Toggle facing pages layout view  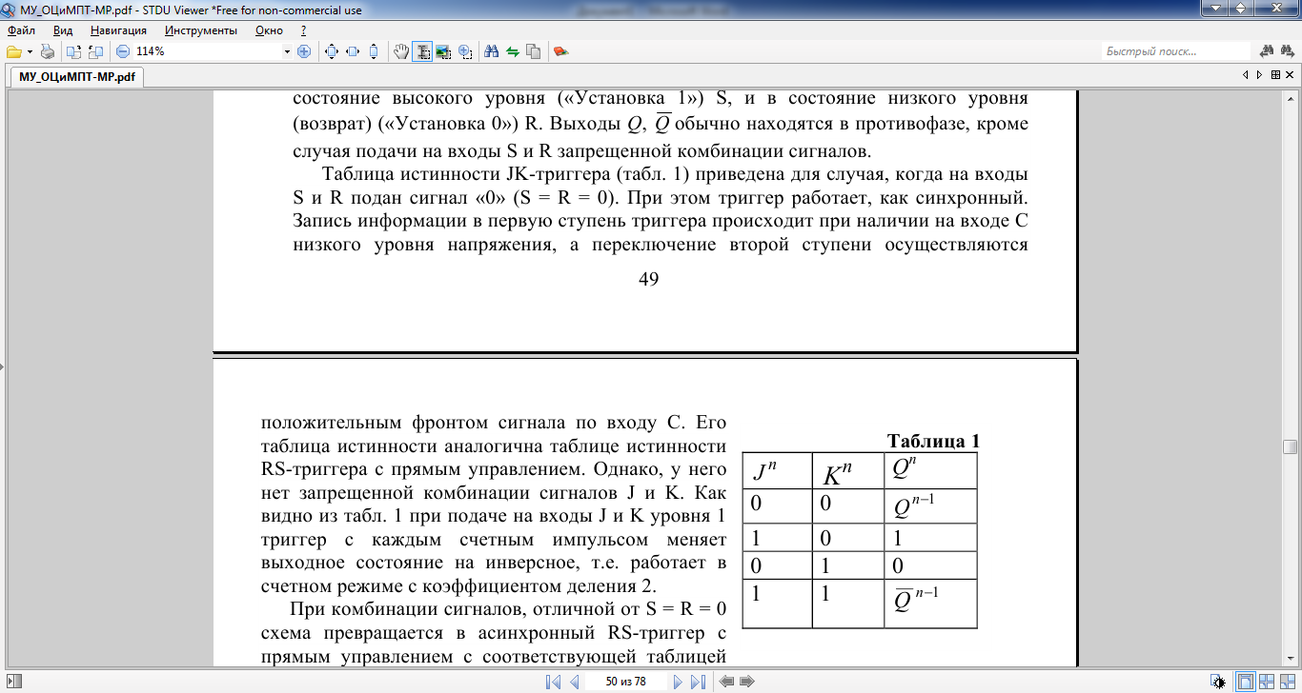[x=1266, y=682]
